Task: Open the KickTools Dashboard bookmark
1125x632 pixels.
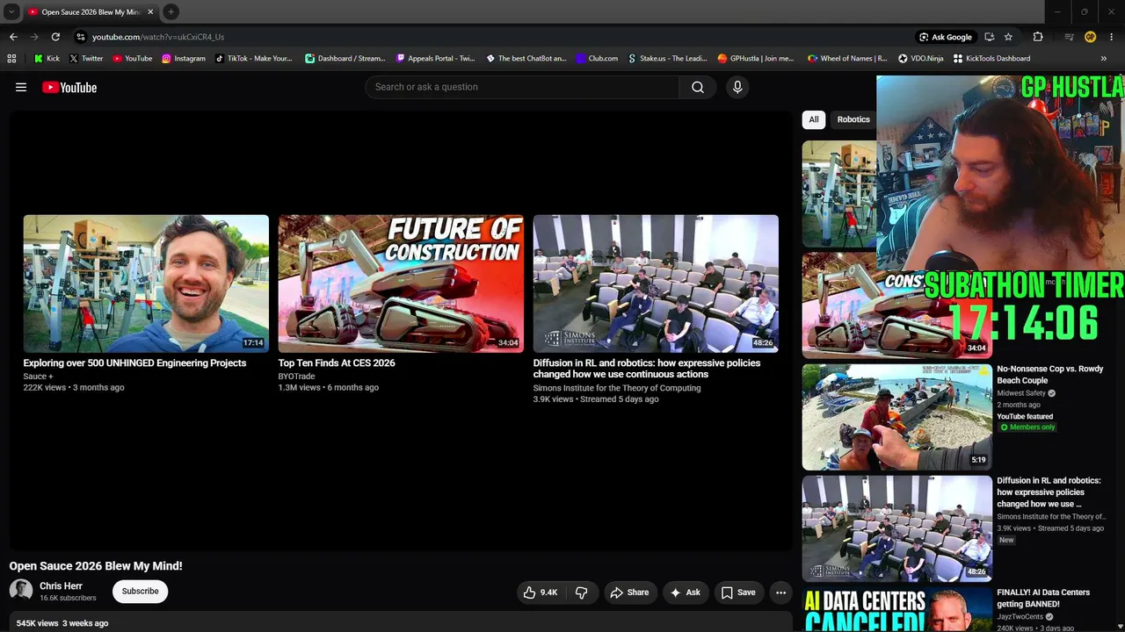Action: point(991,59)
